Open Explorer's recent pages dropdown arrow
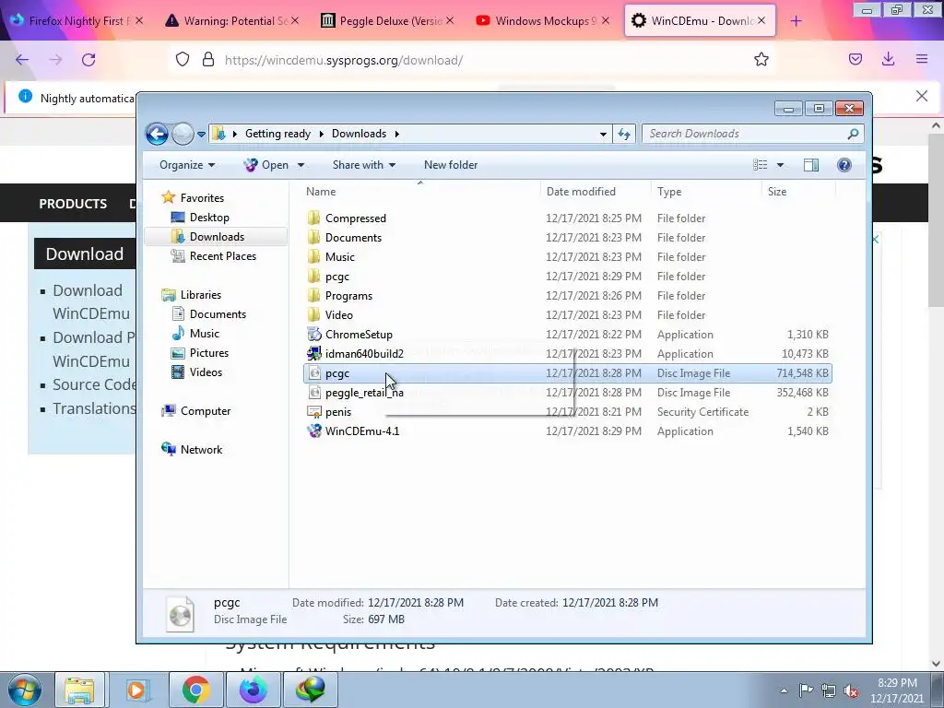The height and width of the screenshot is (708, 944). (x=201, y=135)
